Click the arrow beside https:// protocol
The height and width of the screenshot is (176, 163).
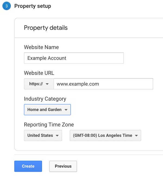tap(47, 84)
